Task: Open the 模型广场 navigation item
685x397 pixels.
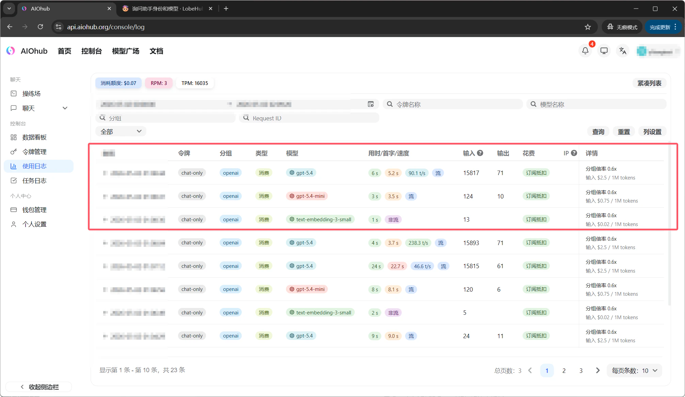Action: click(x=126, y=51)
